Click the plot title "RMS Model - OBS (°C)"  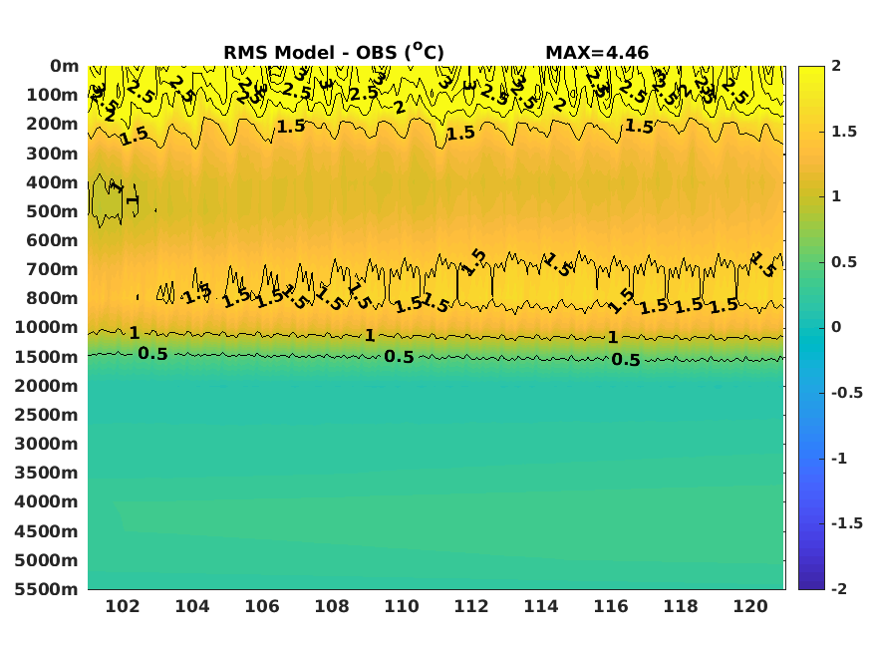pyautogui.click(x=334, y=52)
